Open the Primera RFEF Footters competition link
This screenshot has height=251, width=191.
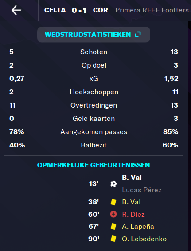pyautogui.click(x=152, y=10)
